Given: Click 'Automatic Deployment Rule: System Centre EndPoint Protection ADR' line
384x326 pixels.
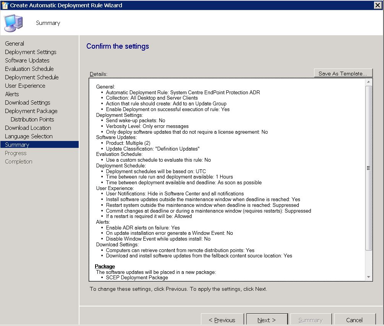Looking at the screenshot, I should pyautogui.click(x=183, y=93).
